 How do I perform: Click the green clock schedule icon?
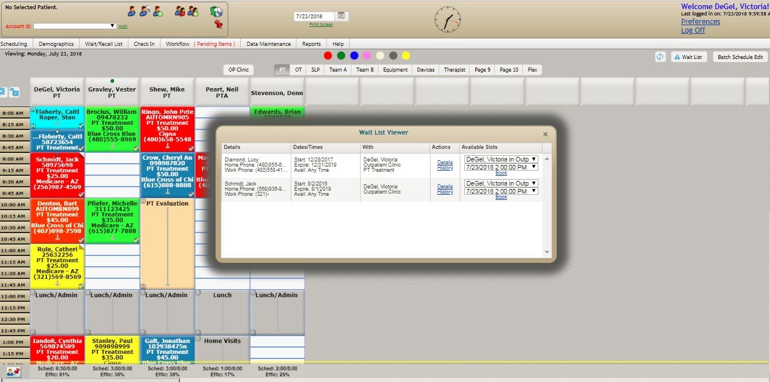click(x=216, y=11)
